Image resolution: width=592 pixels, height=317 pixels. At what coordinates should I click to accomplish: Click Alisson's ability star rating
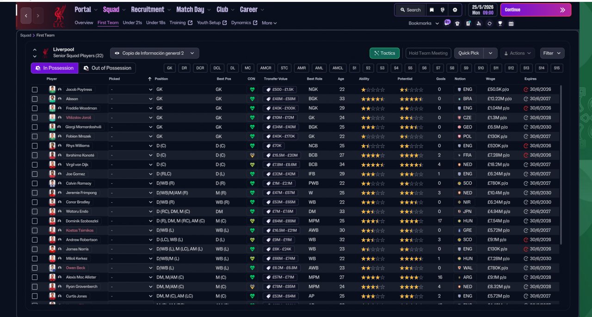click(x=373, y=99)
